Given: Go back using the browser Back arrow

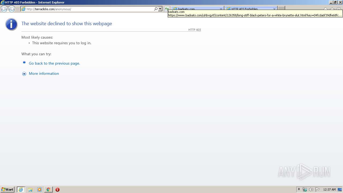Looking at the screenshot, I should click(4, 9).
